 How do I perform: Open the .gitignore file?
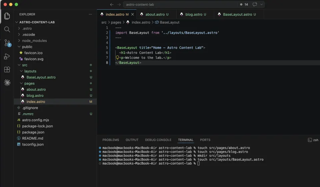(30, 108)
